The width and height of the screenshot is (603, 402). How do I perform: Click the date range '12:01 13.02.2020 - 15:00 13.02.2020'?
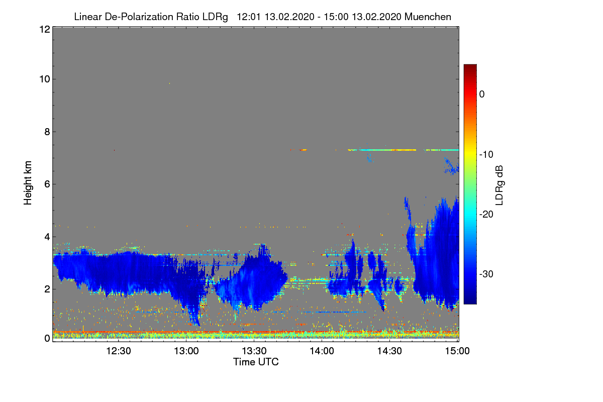pos(319,17)
